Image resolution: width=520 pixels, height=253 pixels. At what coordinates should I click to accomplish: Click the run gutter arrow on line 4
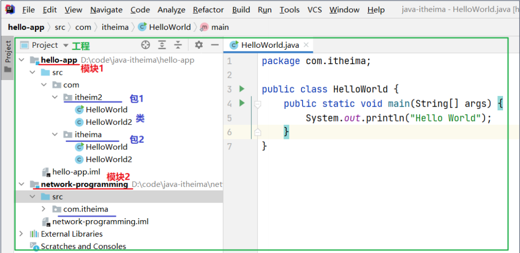[x=242, y=103]
